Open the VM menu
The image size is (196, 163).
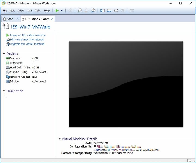coord(30,11)
